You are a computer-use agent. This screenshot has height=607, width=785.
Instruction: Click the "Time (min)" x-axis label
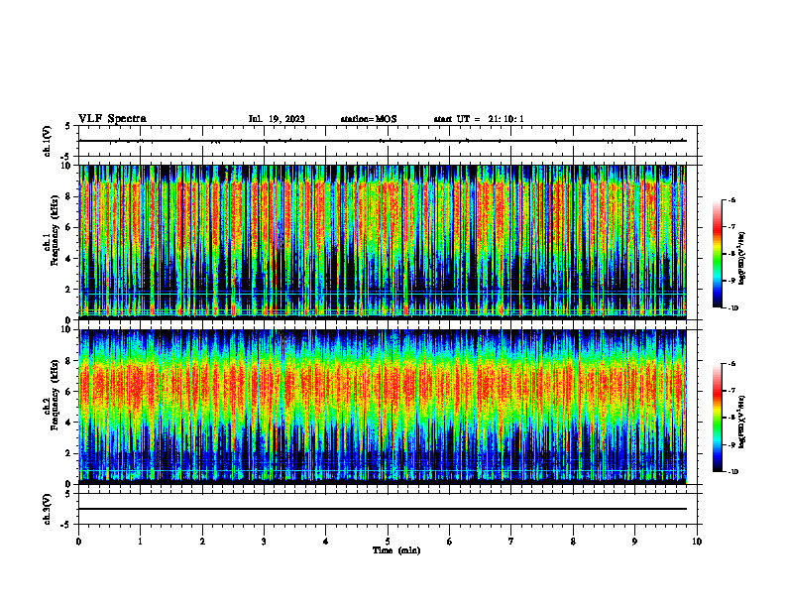pos(396,550)
